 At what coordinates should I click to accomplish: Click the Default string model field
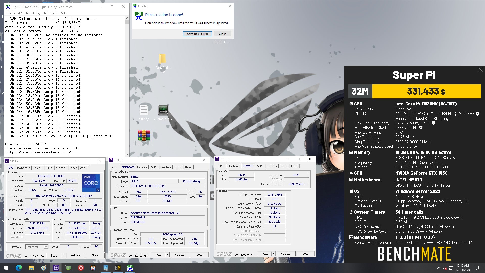tap(191, 181)
